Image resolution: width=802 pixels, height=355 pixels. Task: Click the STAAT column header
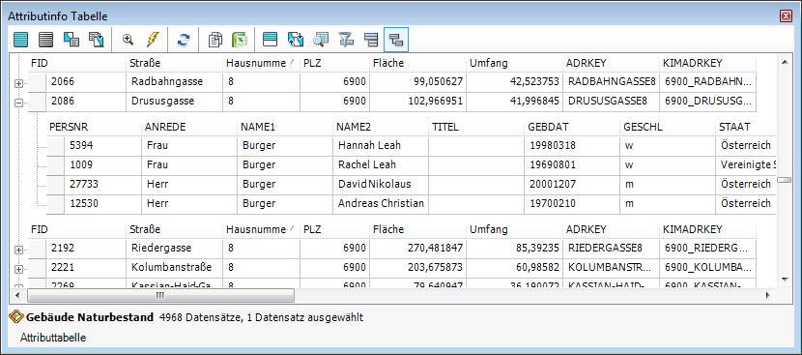click(x=746, y=127)
